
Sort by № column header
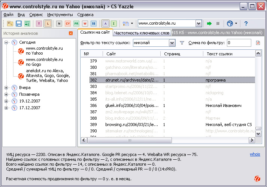(92, 54)
